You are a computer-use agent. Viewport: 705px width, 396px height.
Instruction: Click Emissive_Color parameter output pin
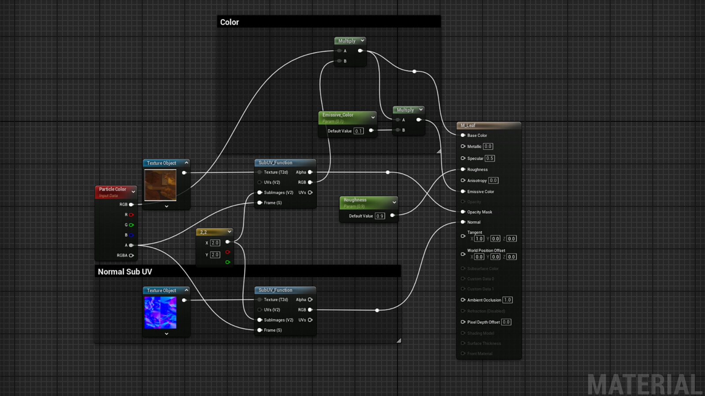point(371,130)
